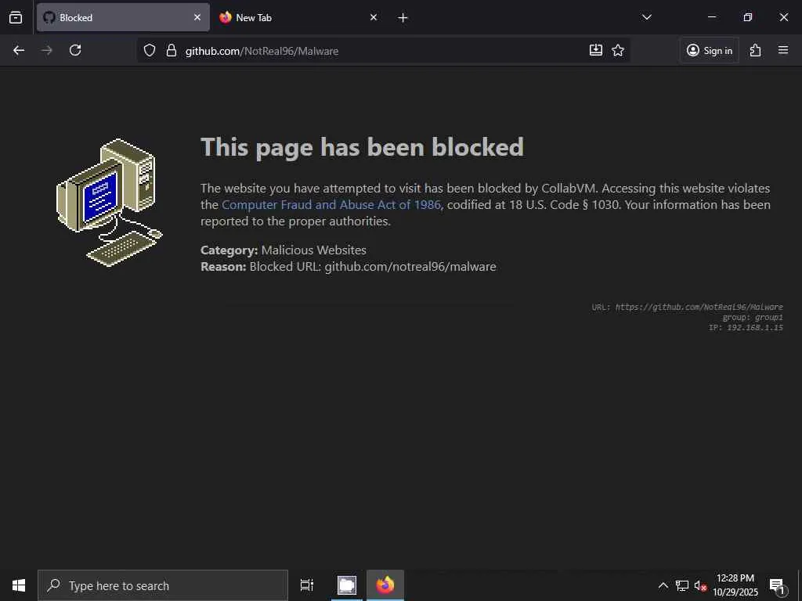Screen dimensions: 802x601
Task: Minimize the Firefox window
Action: click(x=711, y=17)
